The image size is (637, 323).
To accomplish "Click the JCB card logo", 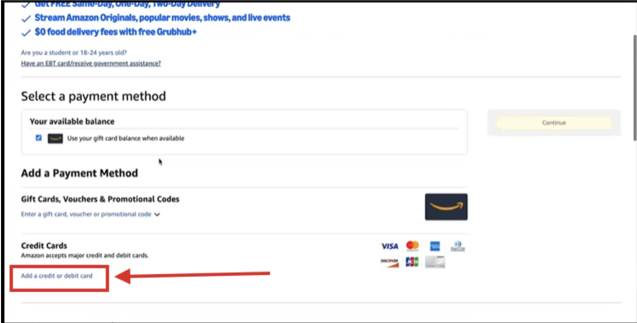I will point(412,262).
